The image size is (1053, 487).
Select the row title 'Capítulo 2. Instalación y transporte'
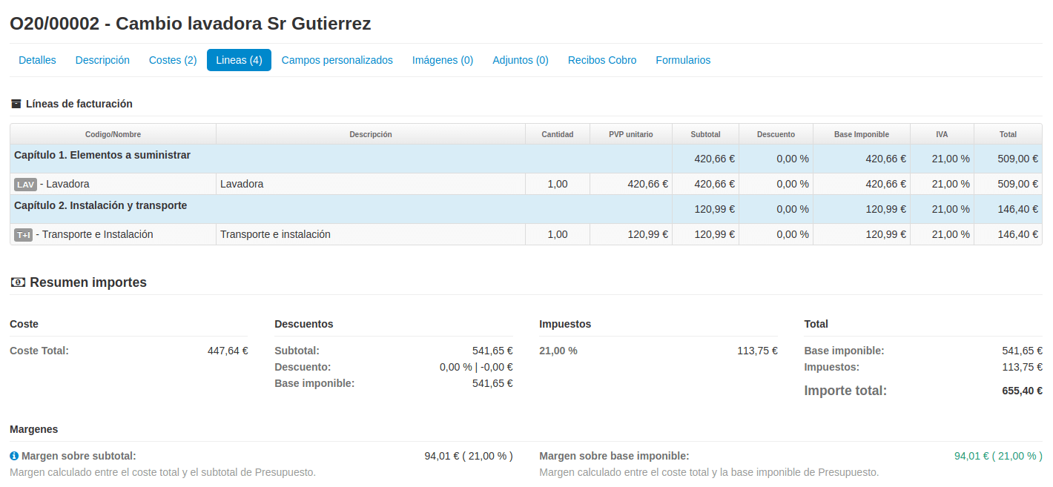click(x=101, y=205)
